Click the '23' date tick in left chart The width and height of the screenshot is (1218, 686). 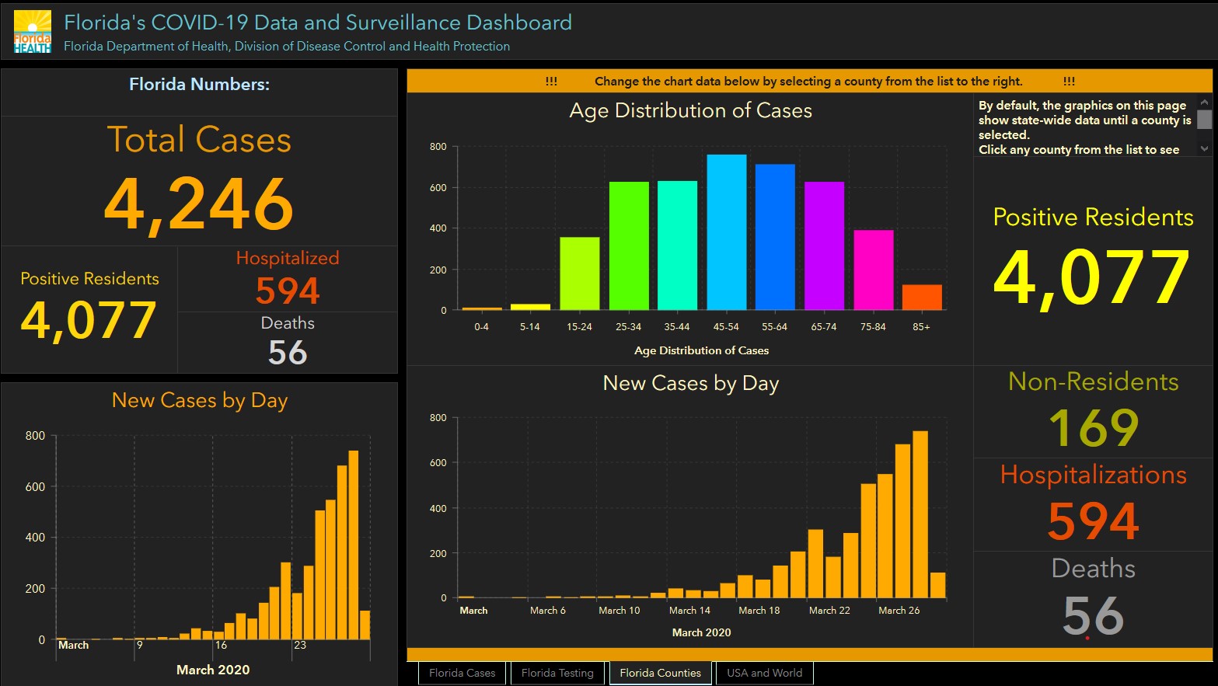coord(300,645)
